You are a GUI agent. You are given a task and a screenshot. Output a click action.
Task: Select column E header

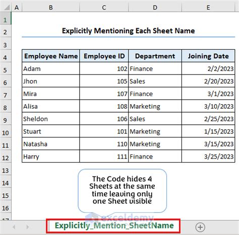coord(208,8)
